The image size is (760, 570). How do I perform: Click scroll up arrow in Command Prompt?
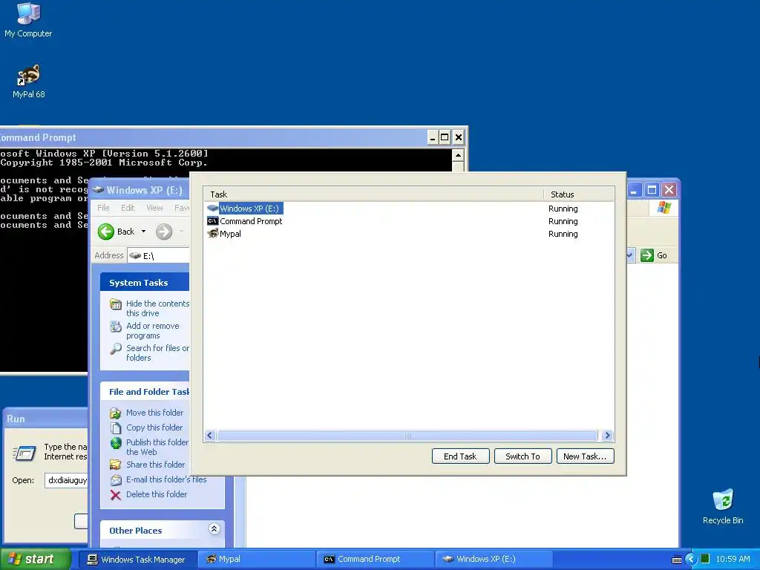pos(458,155)
